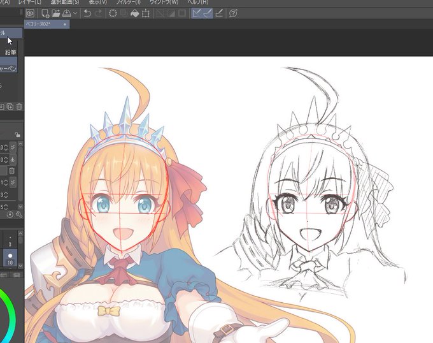Open fourth row property dynamics dropdown button

(x=13, y=182)
